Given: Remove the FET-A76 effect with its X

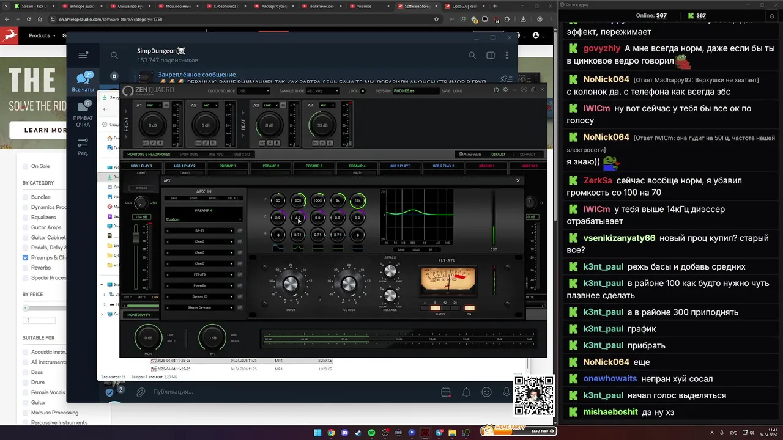Looking at the screenshot, I should click(x=168, y=275).
